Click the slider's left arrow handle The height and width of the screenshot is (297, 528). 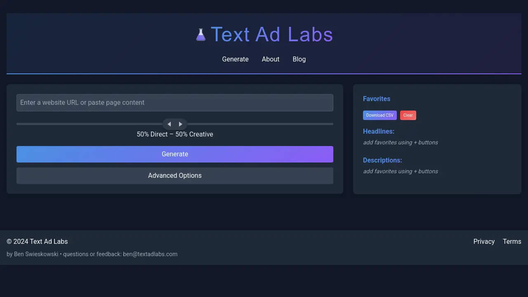(x=169, y=124)
